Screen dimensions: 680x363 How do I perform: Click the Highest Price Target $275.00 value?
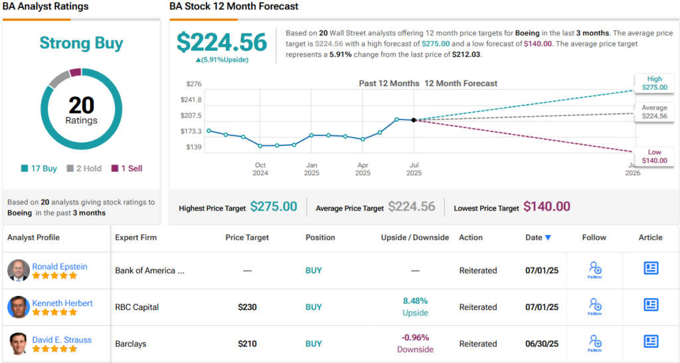[274, 206]
